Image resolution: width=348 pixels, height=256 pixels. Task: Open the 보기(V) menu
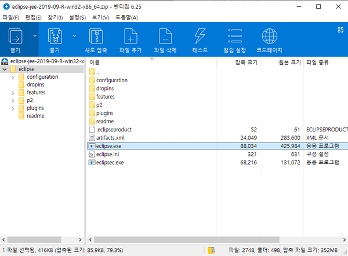point(100,17)
